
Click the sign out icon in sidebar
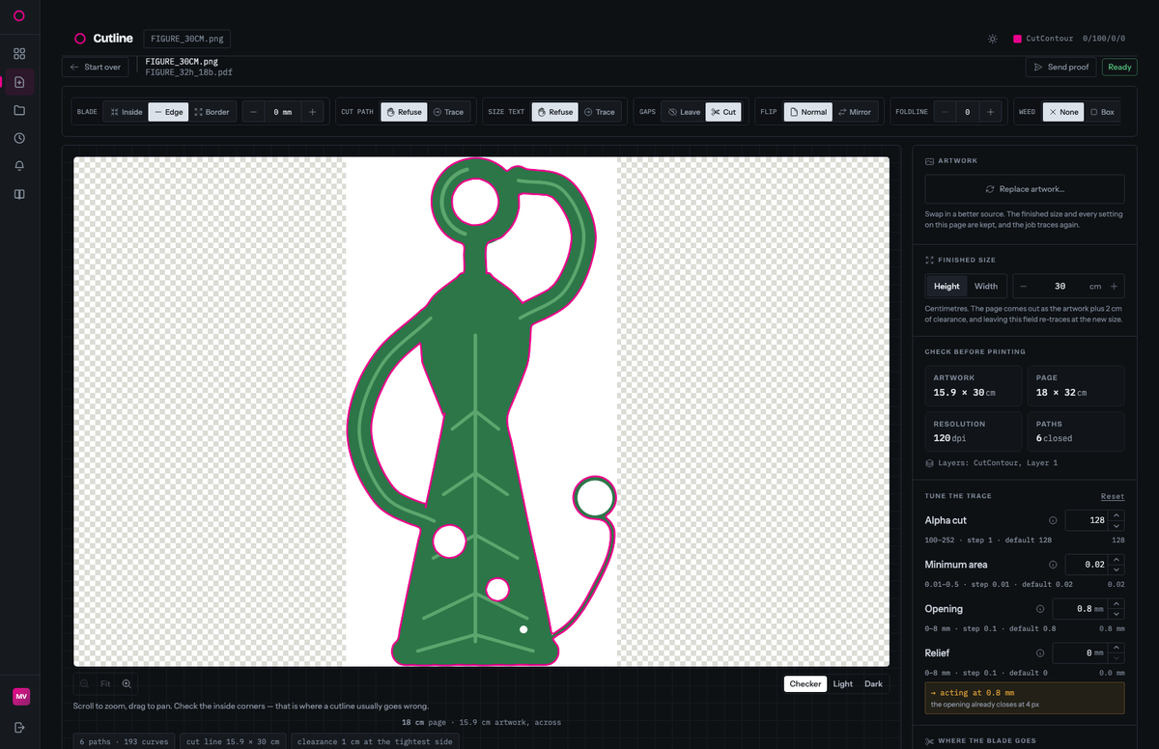19,727
